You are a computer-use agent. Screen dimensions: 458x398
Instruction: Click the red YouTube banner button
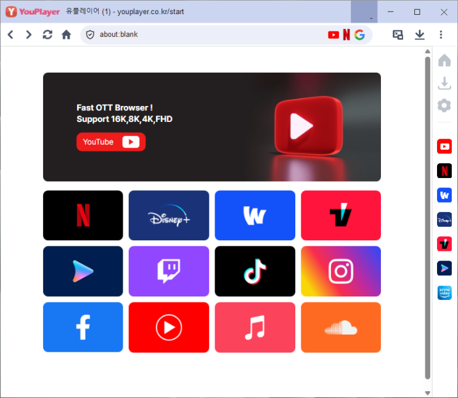coord(111,142)
